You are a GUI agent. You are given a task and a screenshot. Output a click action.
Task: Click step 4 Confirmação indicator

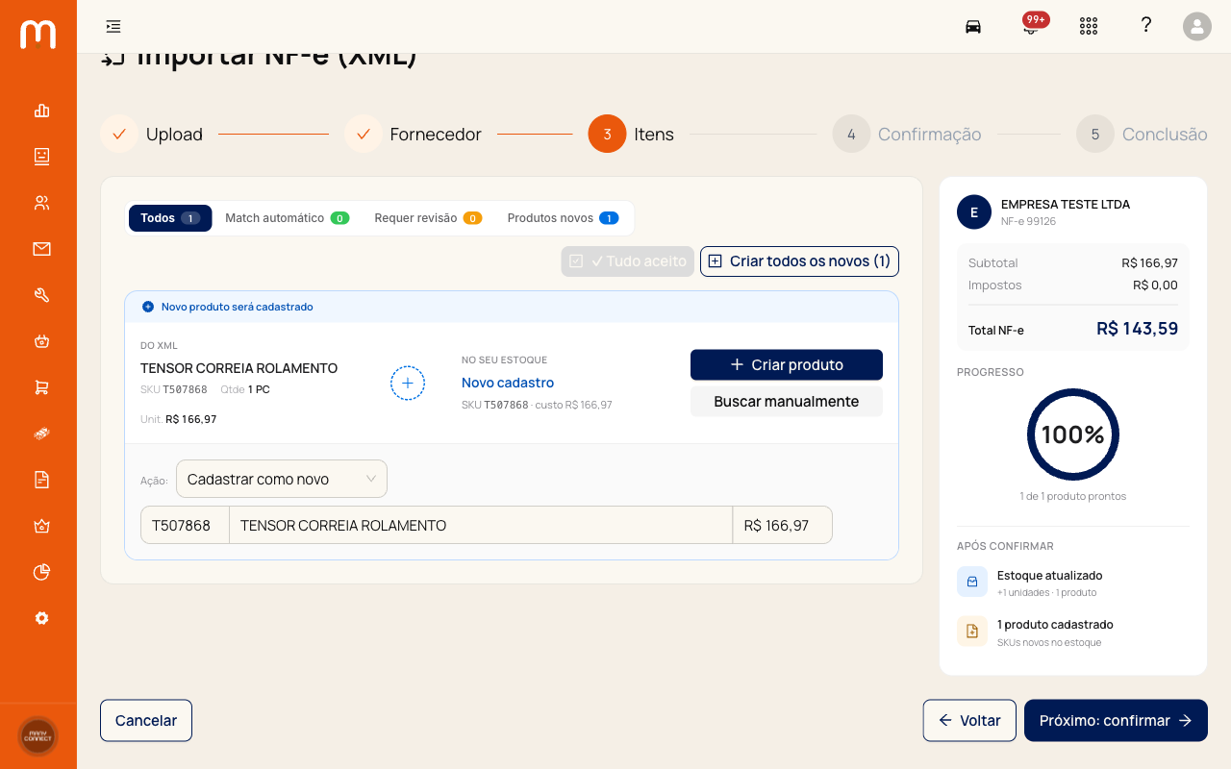point(907,135)
